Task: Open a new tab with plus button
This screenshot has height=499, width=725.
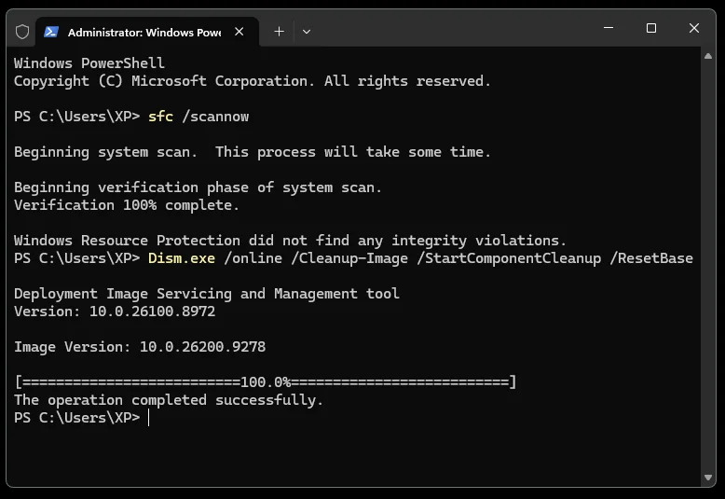Action: 279,32
